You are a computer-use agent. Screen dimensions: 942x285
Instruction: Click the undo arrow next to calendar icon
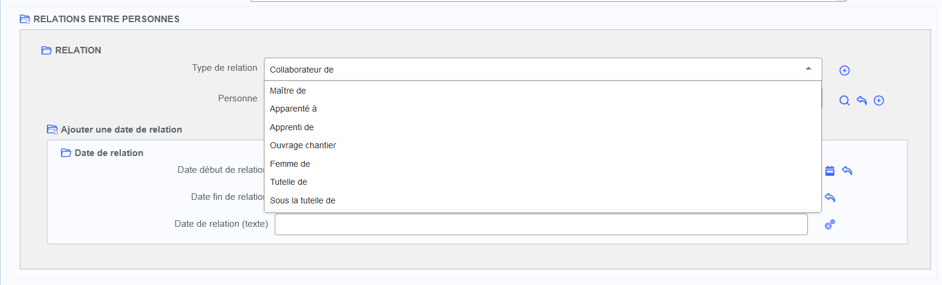tap(847, 171)
